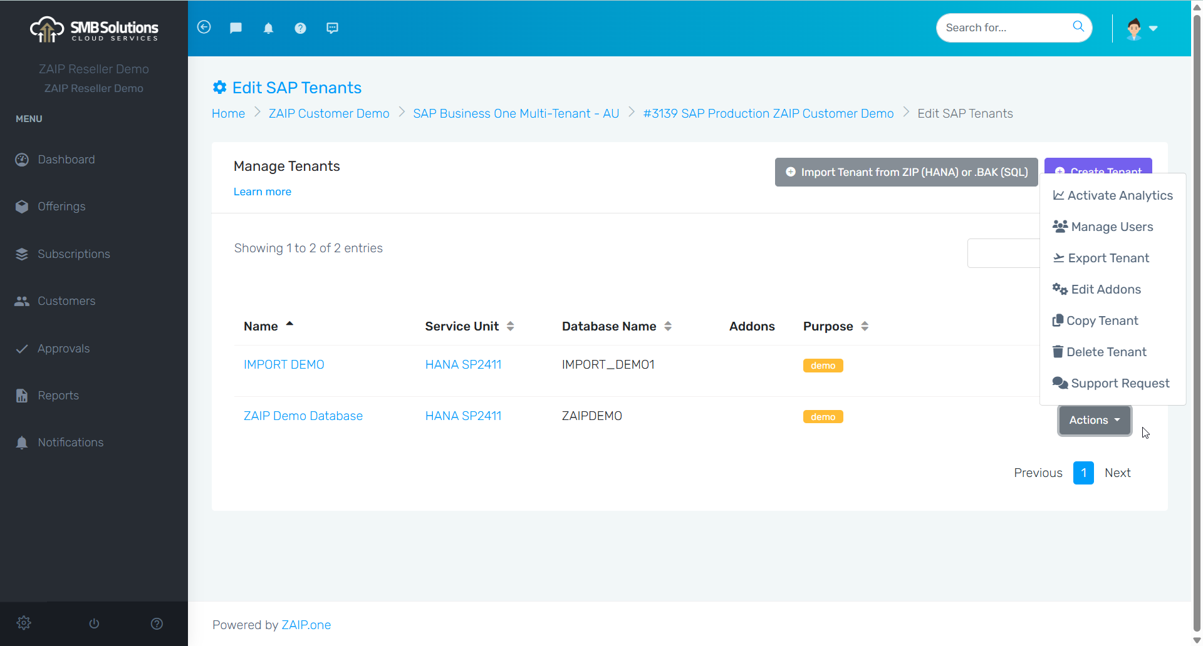
Task: Click Import Tenant from ZIP button
Action: pos(906,172)
